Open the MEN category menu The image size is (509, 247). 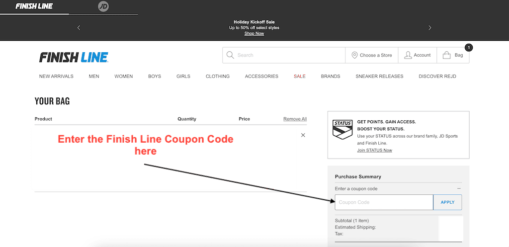(94, 76)
